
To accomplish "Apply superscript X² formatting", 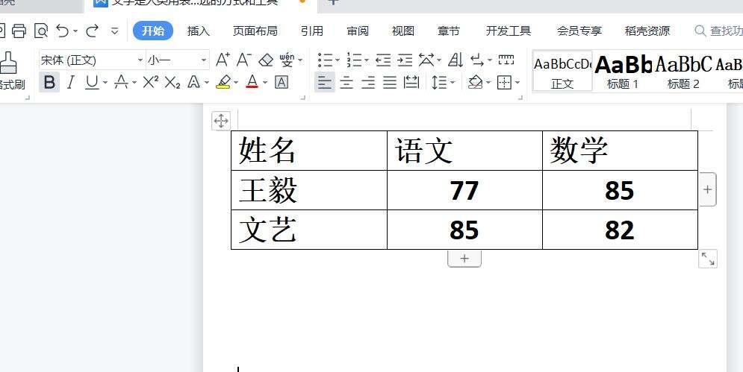I will click(151, 82).
